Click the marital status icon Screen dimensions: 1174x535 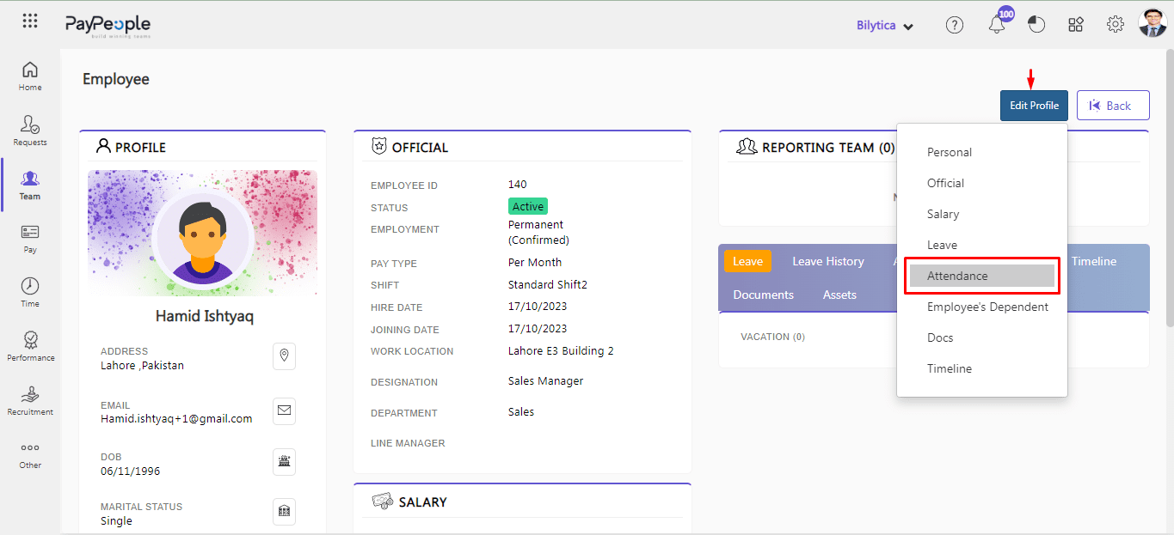point(284,511)
